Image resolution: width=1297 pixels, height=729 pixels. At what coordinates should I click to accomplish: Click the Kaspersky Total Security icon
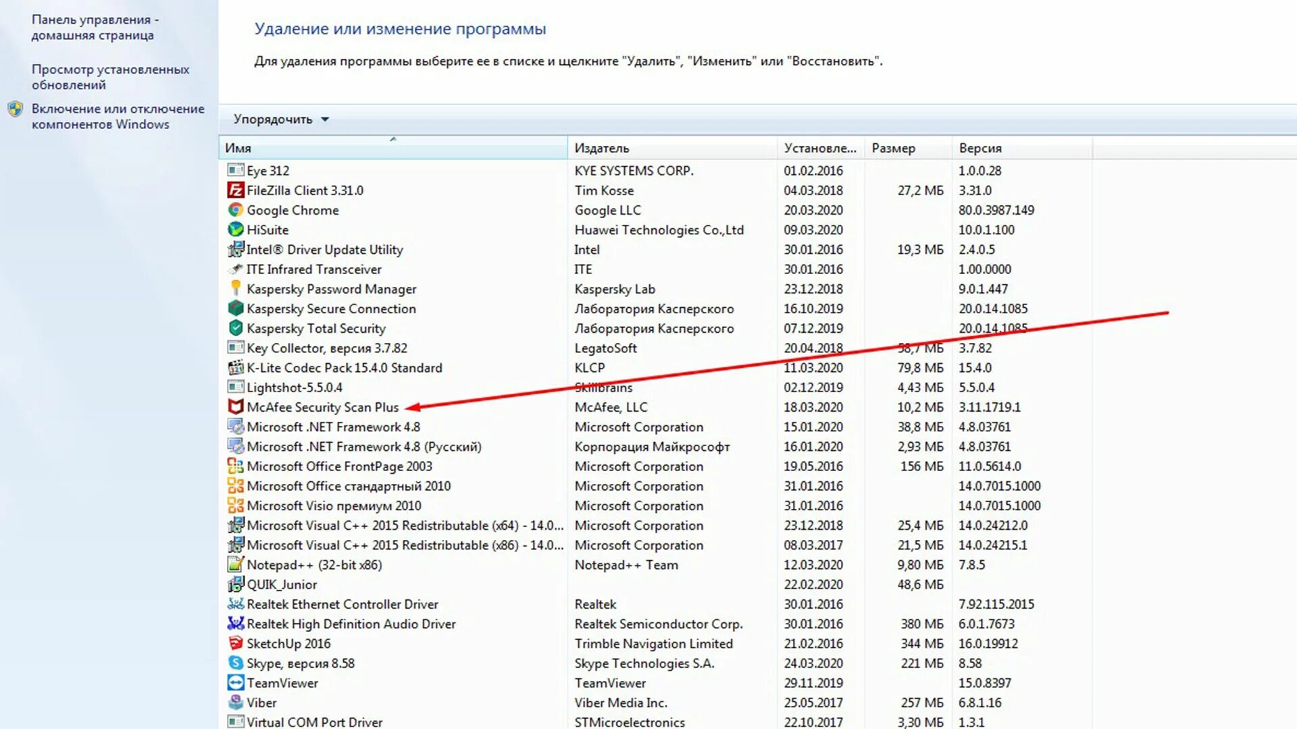(x=235, y=328)
